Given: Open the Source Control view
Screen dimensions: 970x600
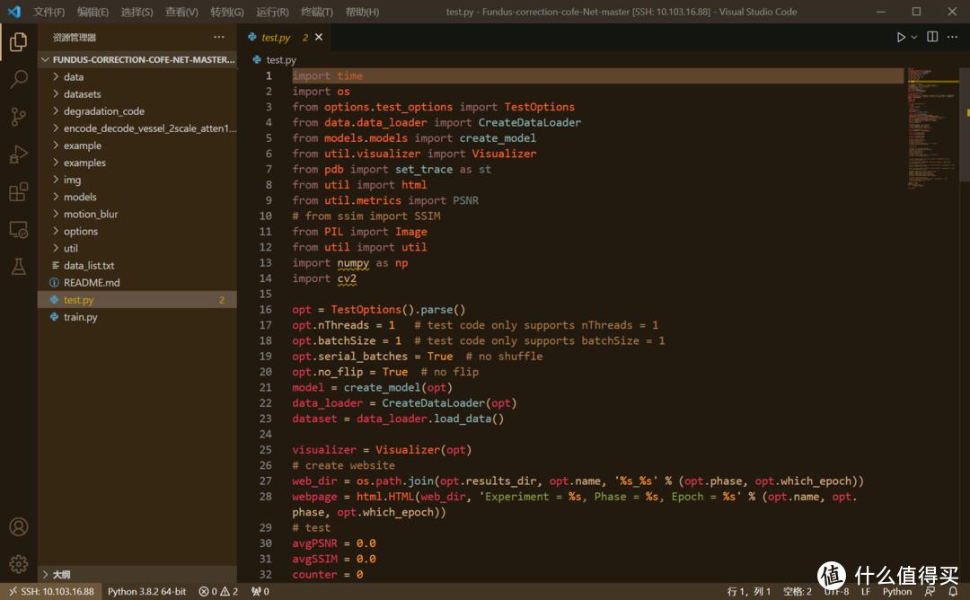Looking at the screenshot, I should [18, 117].
